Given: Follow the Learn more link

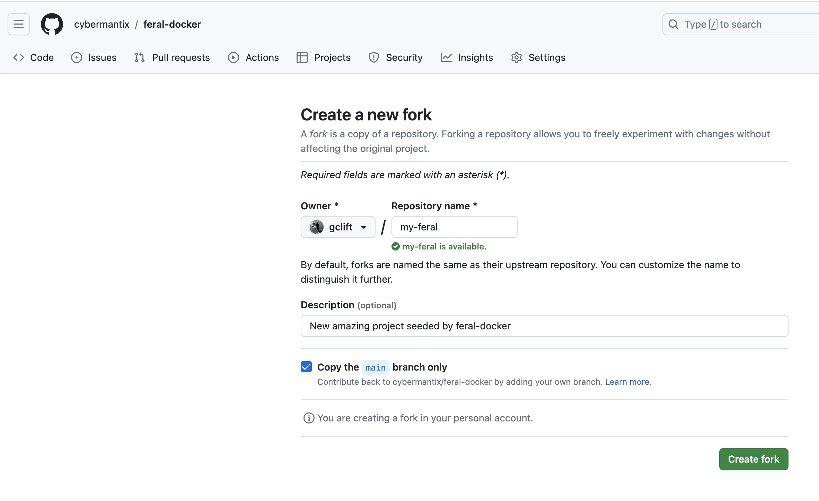Looking at the screenshot, I should (628, 382).
